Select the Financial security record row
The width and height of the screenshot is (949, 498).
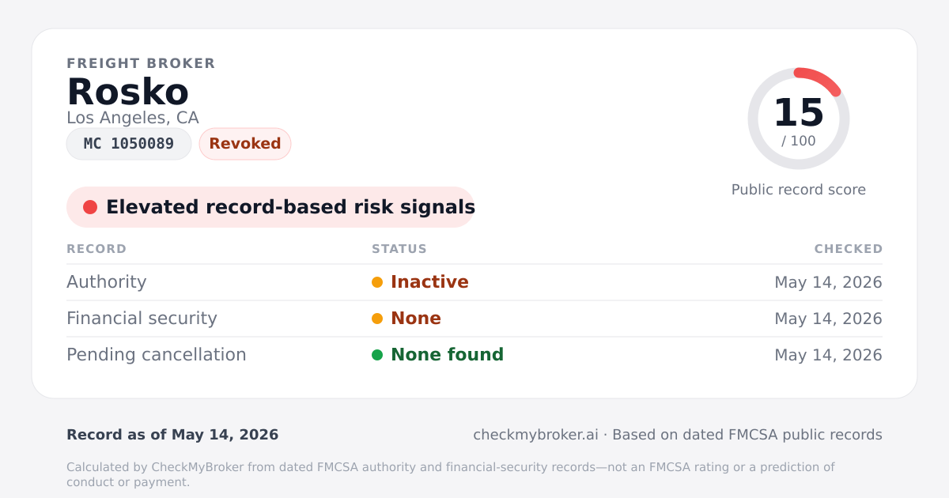tap(475, 319)
